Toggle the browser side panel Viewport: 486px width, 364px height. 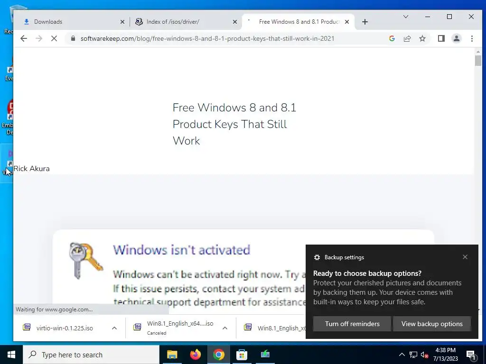coord(441,38)
